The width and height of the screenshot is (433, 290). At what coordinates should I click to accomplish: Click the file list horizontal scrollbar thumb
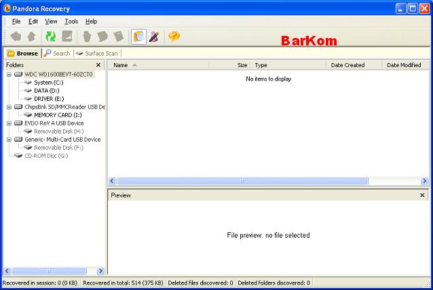(242, 181)
